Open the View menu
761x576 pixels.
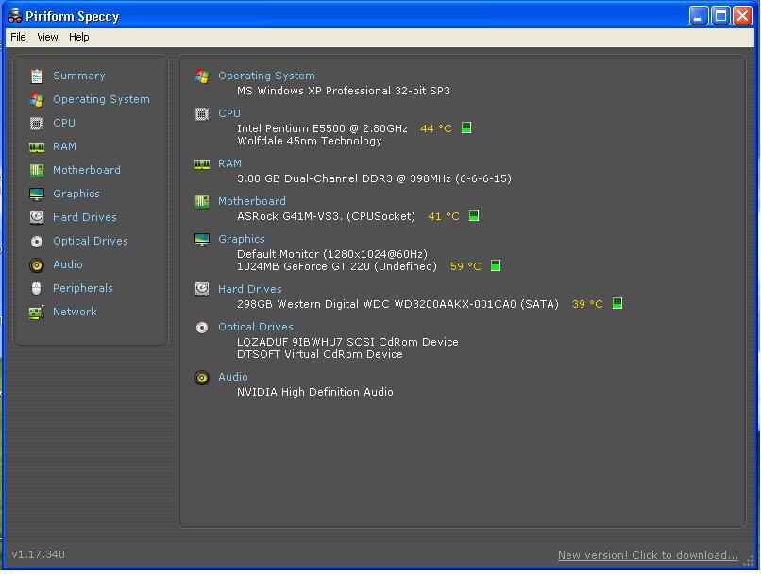click(47, 37)
